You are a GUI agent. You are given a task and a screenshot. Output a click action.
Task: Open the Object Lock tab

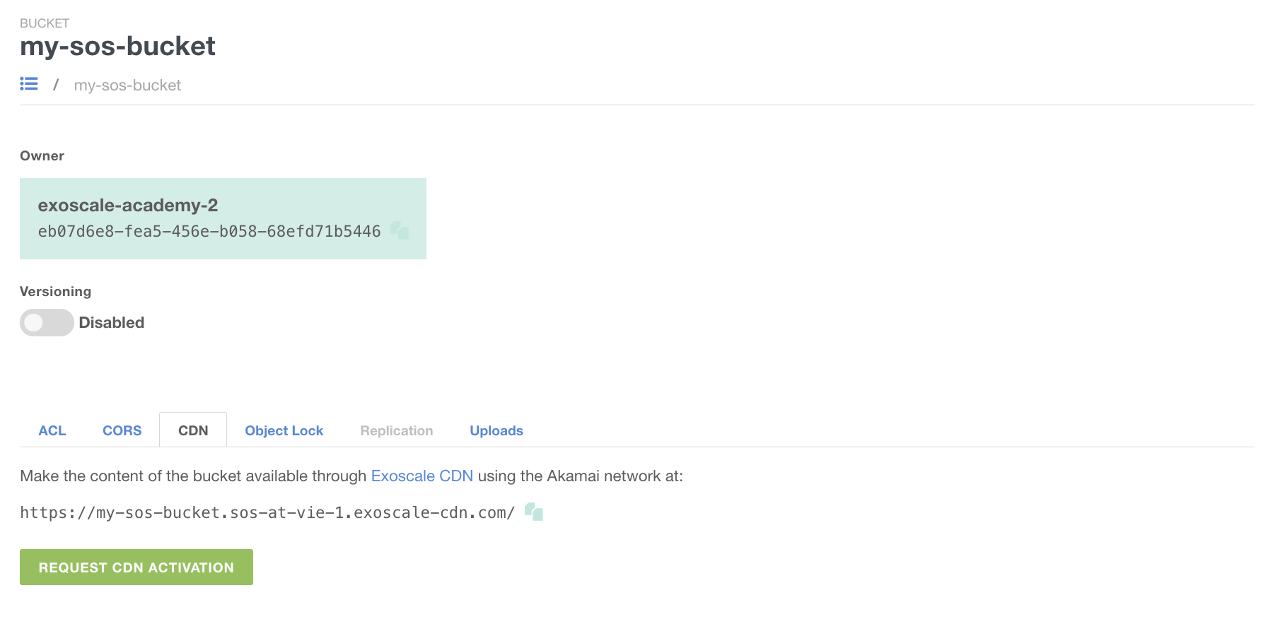(284, 430)
